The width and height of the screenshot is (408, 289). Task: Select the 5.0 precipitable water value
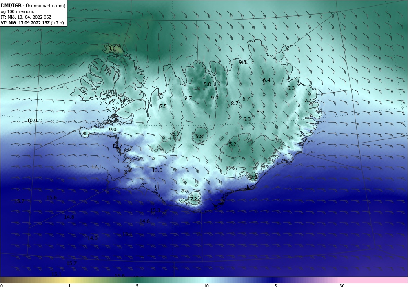coord(207,84)
